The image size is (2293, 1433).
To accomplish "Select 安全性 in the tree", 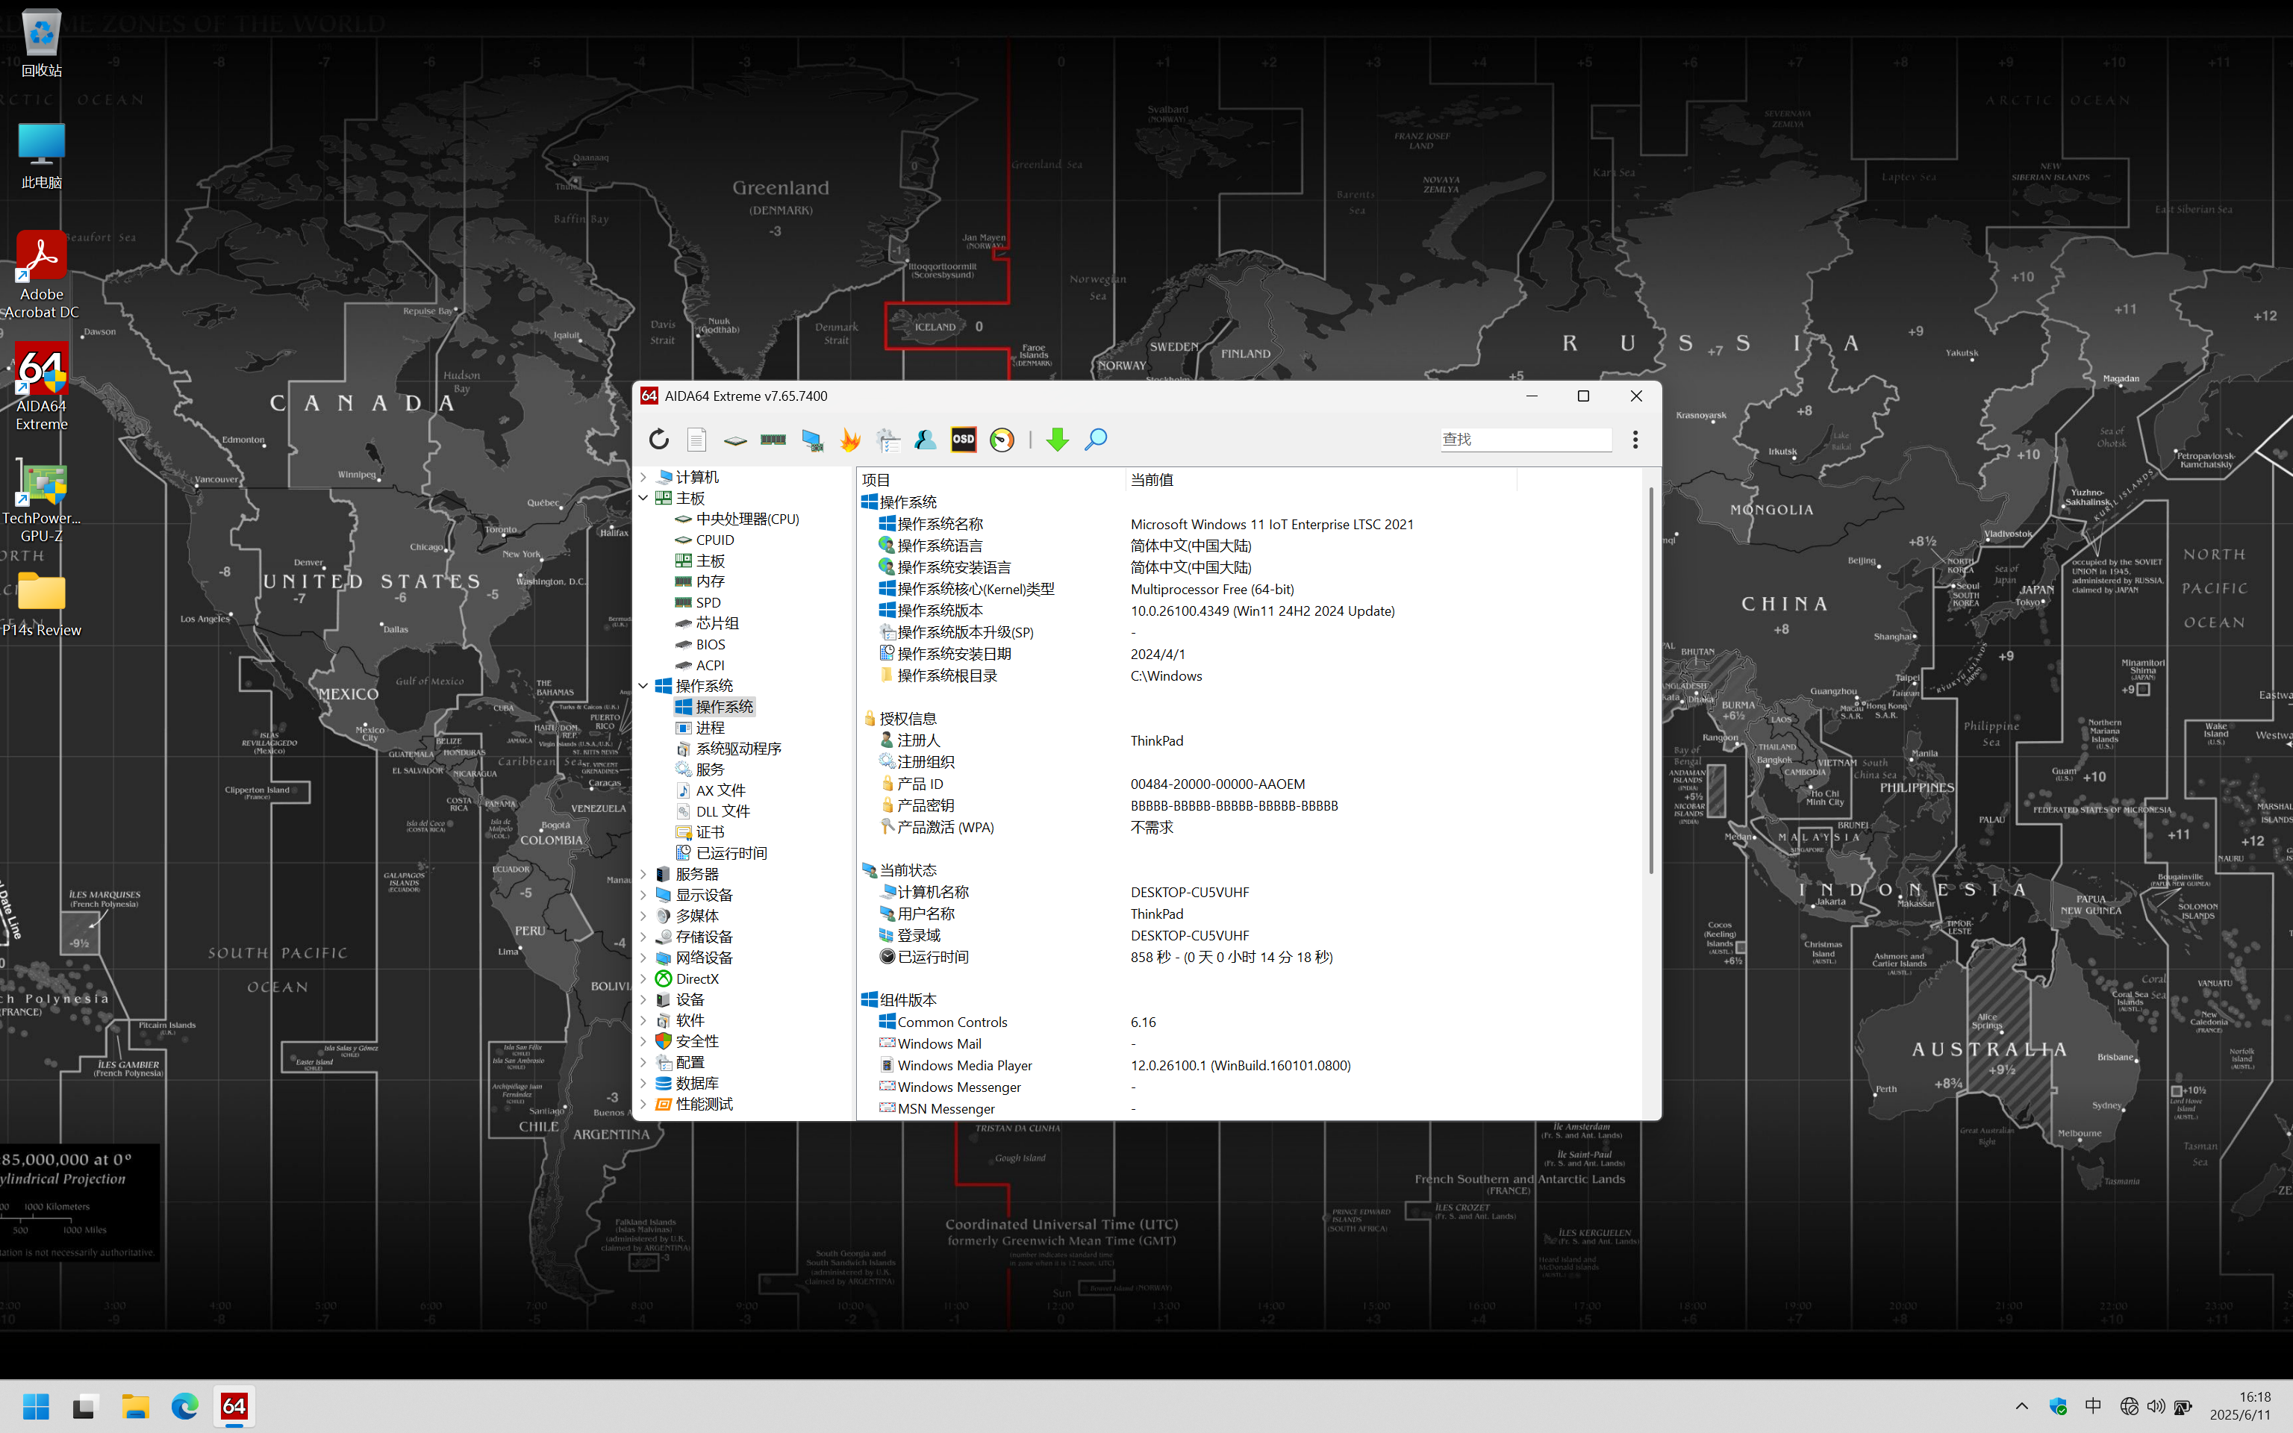I will point(687,1040).
